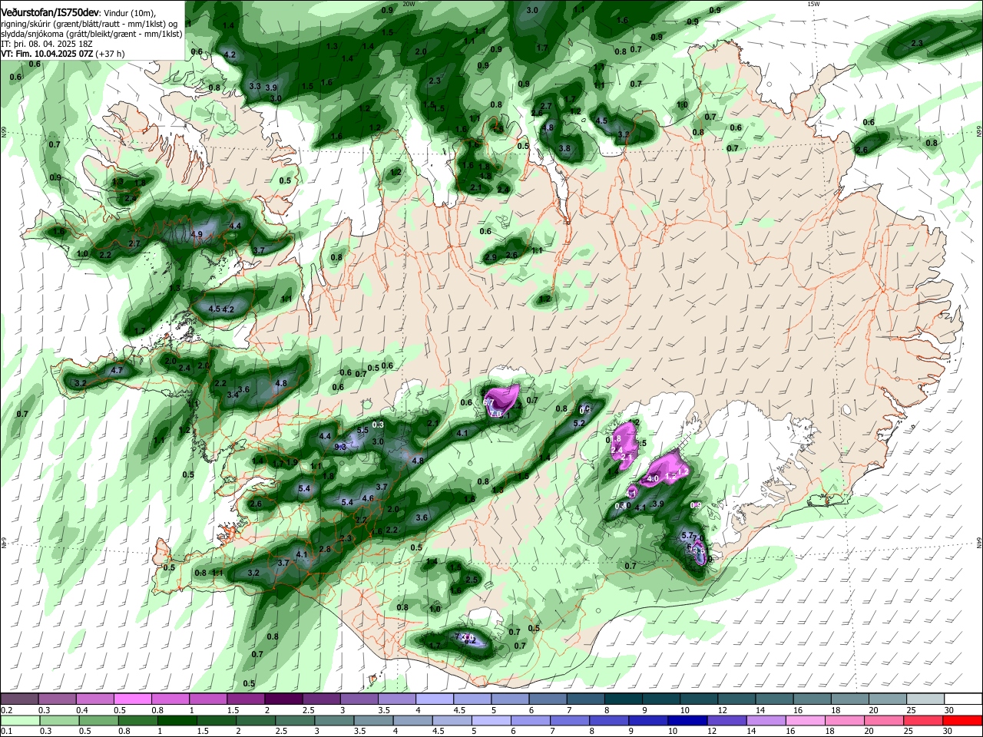983x737 pixels.
Task: Click the '4.6' precipitation value on map
Action: (368, 498)
